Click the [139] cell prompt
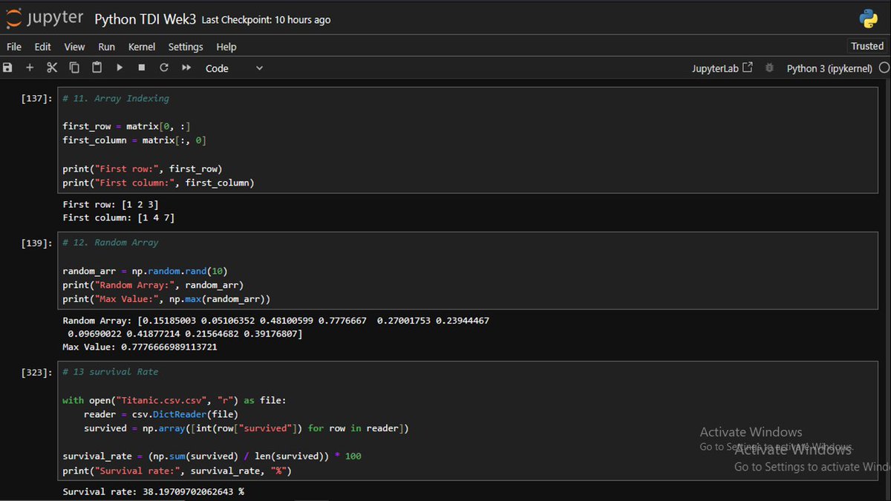The image size is (891, 501). [37, 243]
